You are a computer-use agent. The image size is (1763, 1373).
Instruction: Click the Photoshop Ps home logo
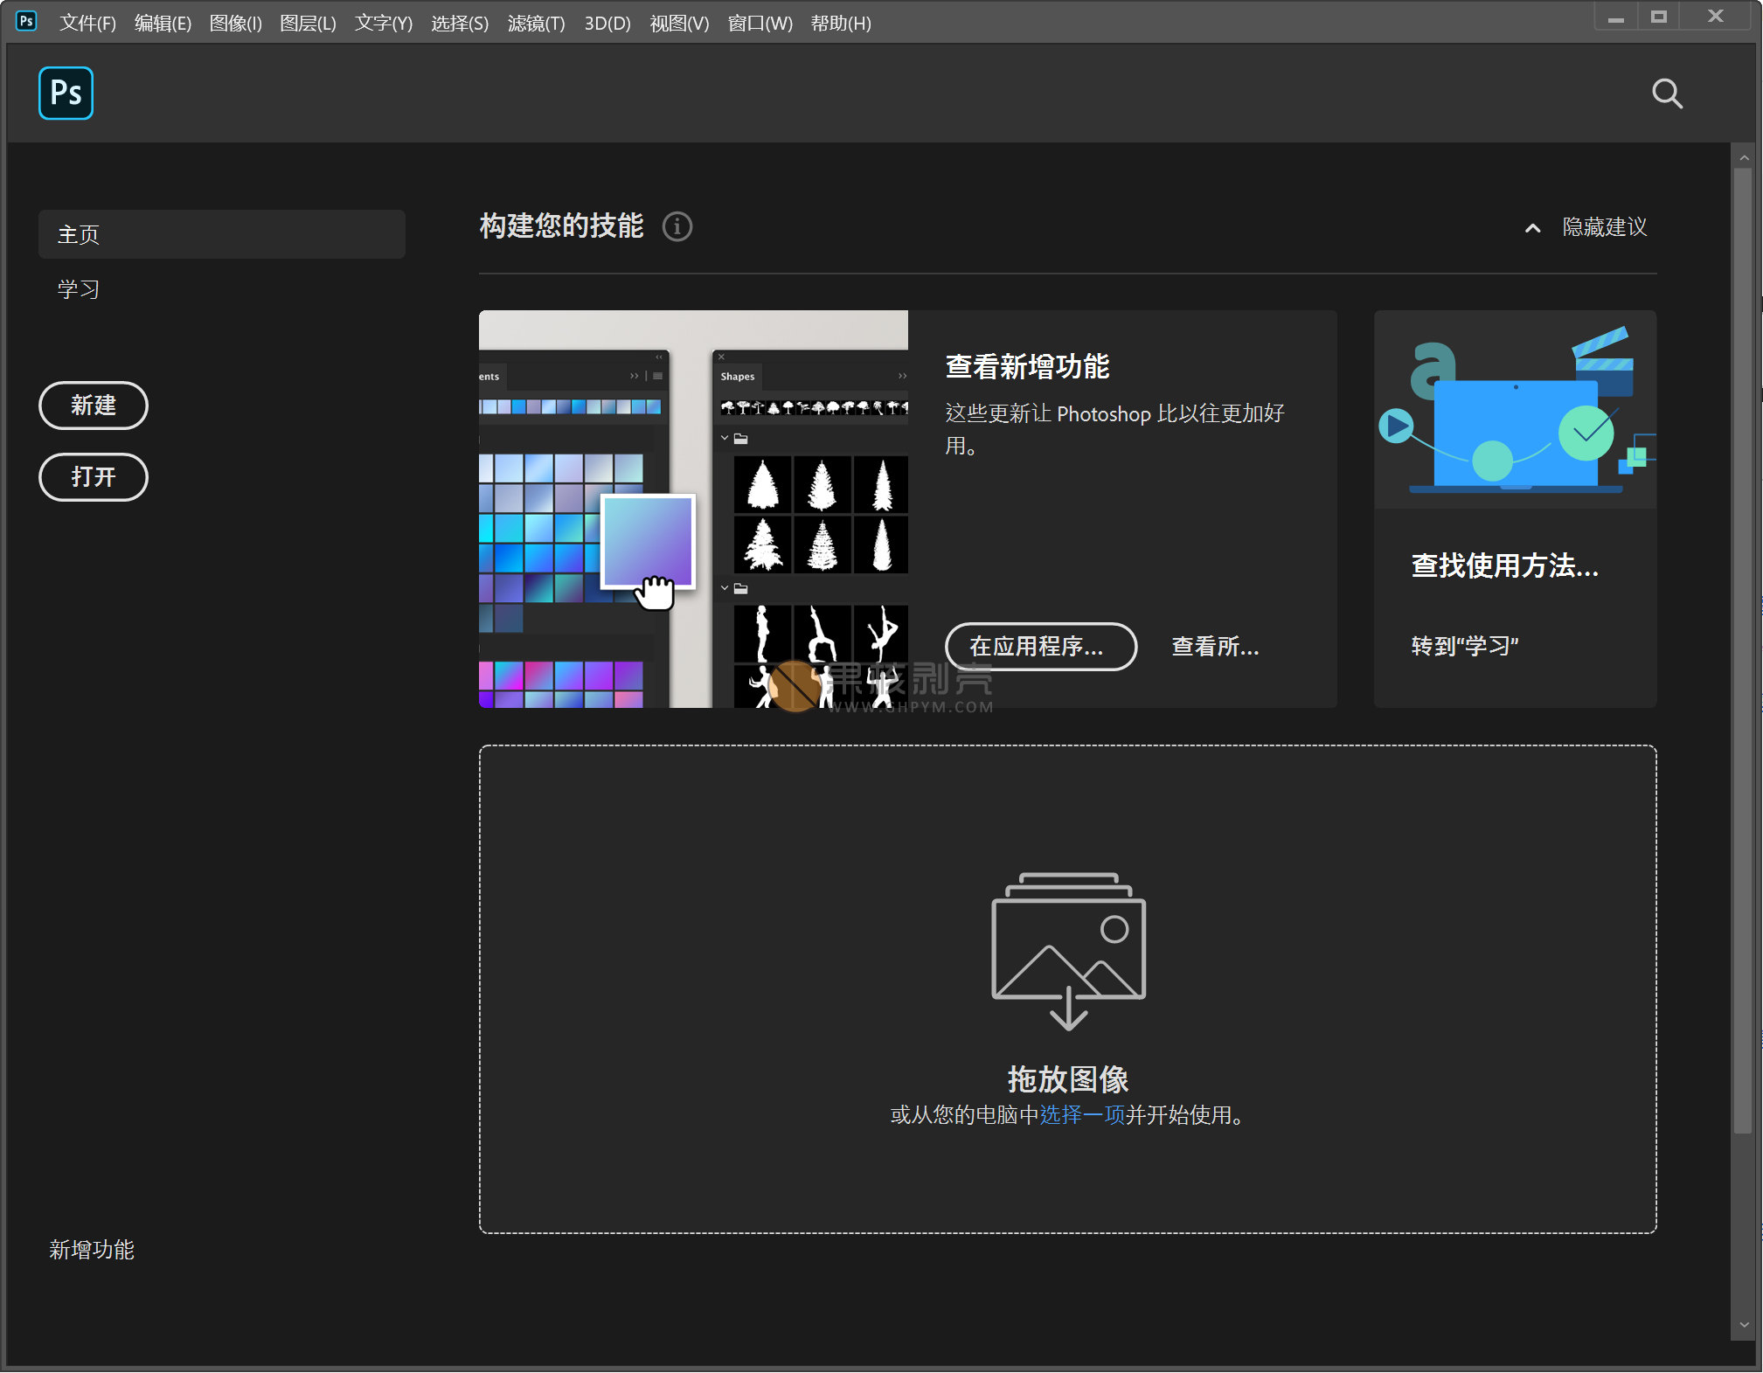[66, 93]
